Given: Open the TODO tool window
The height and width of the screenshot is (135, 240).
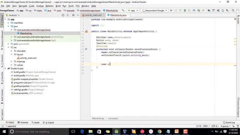Looking at the screenshot, I should click(x=10, y=123).
